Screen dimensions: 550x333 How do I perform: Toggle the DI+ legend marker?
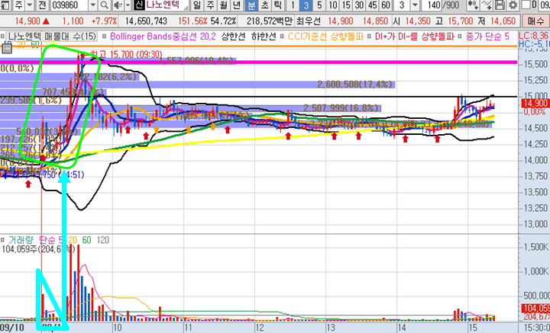tap(370, 36)
